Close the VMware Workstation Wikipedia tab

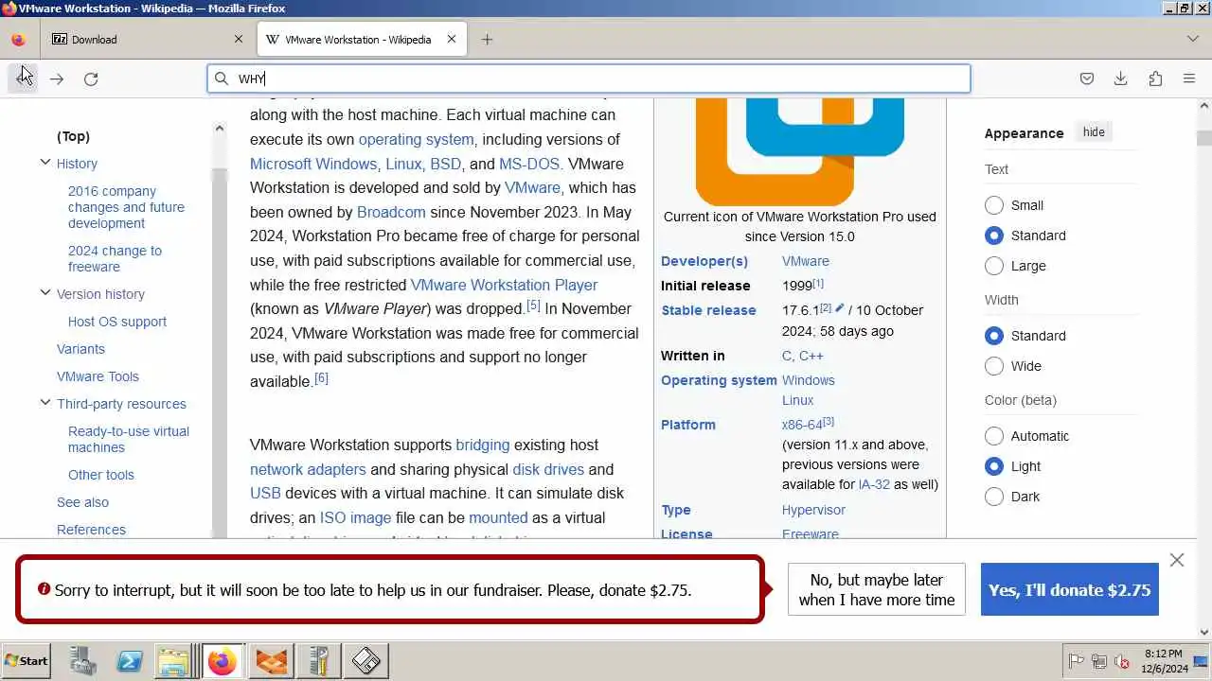tap(452, 39)
